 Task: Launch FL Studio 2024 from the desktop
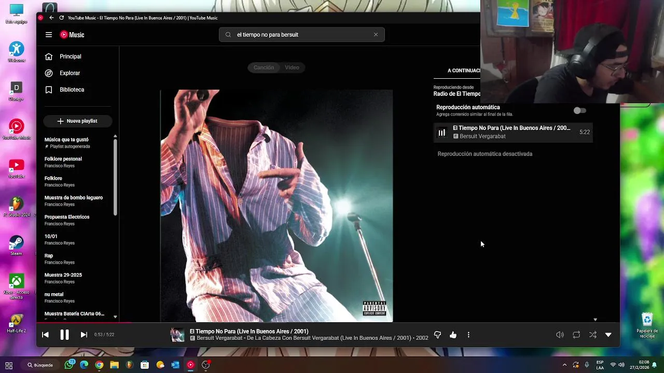[17, 207]
